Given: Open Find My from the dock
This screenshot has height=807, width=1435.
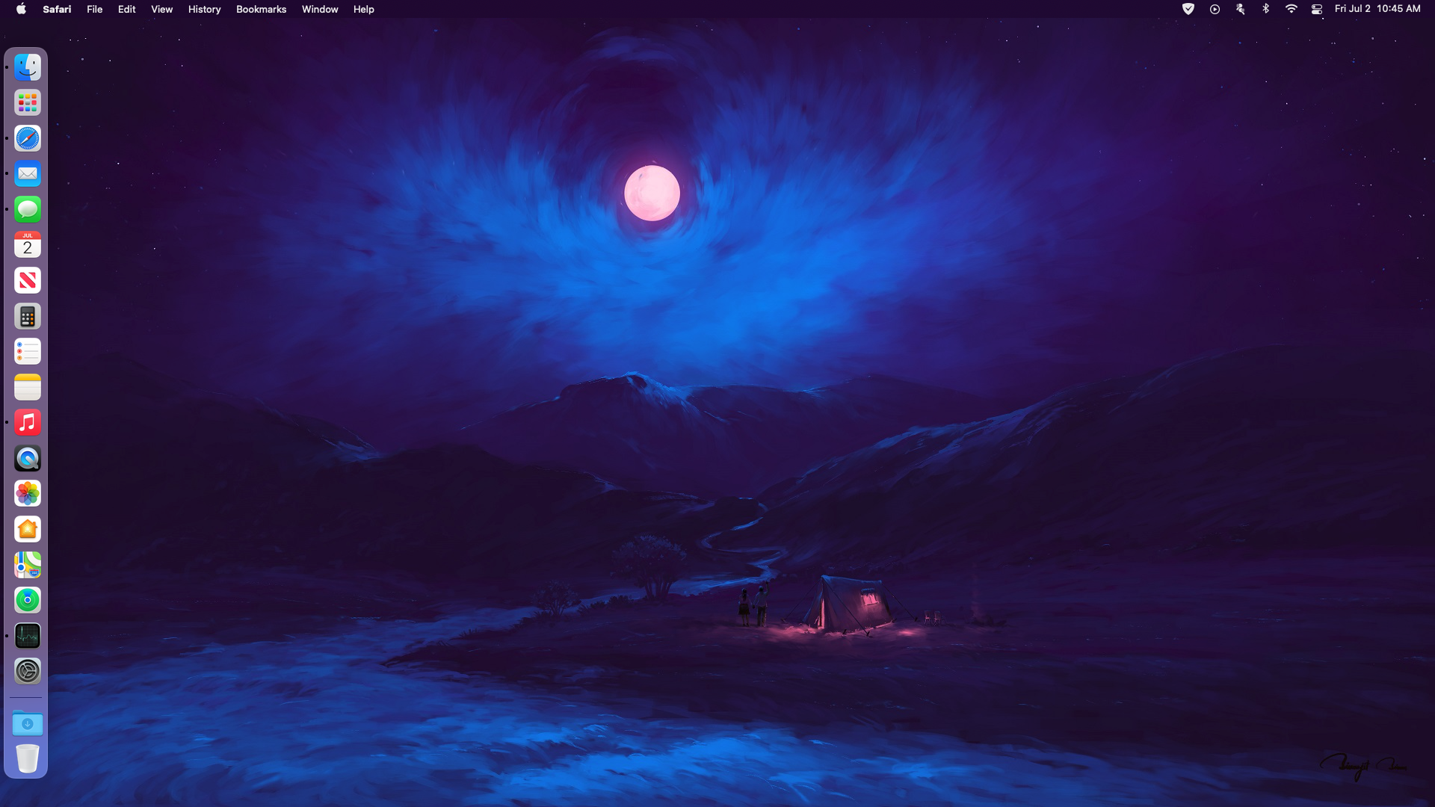Looking at the screenshot, I should click(28, 600).
